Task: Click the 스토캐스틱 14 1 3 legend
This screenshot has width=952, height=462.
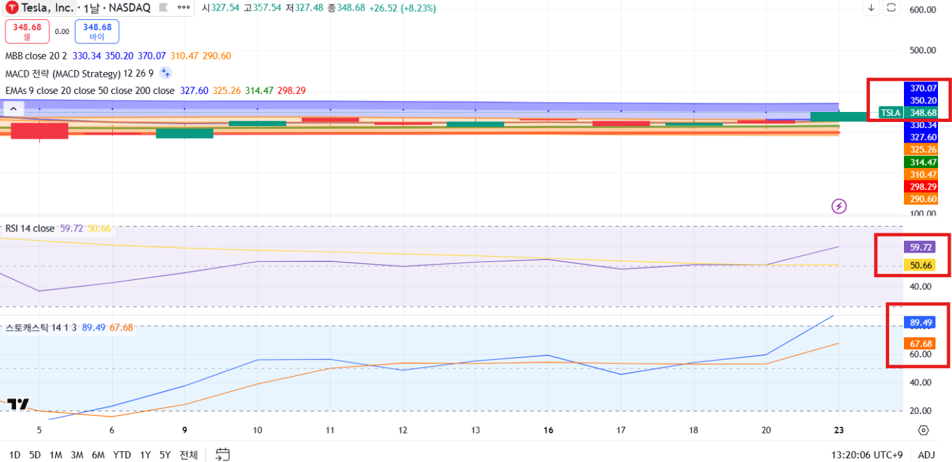Action: (41, 327)
